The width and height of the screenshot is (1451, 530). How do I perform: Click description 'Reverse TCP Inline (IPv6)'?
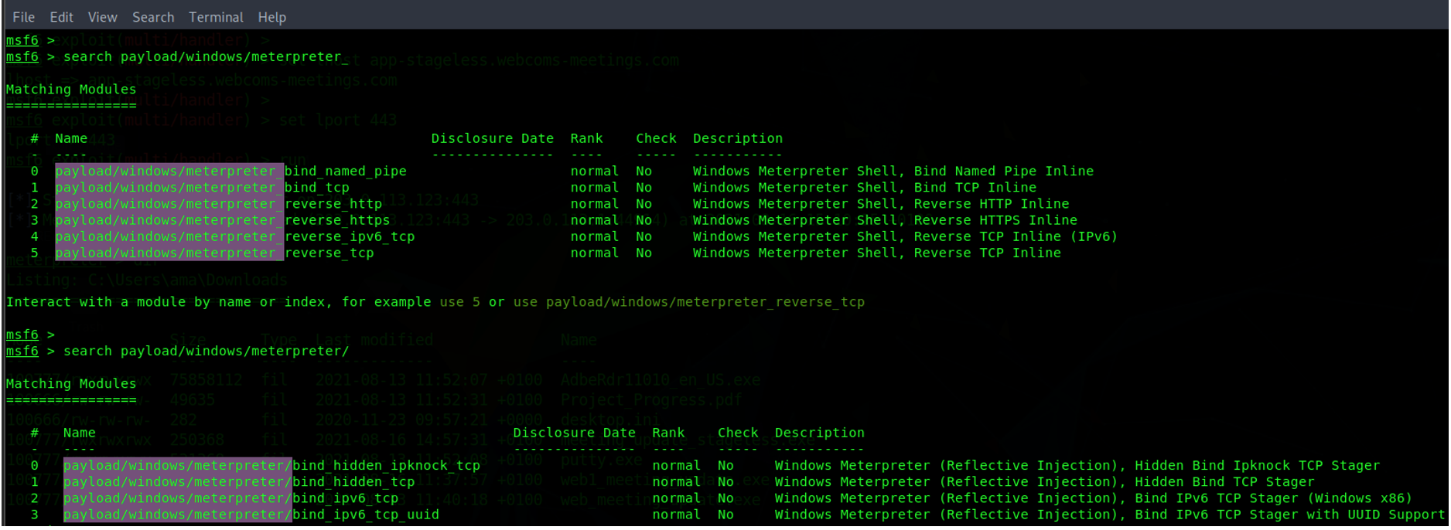point(1016,236)
